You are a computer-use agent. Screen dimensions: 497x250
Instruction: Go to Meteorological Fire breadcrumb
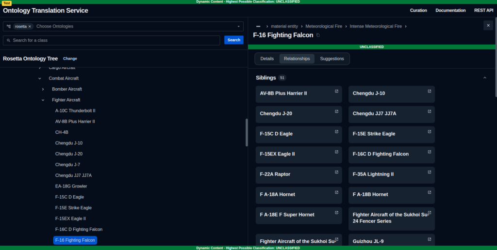[324, 26]
